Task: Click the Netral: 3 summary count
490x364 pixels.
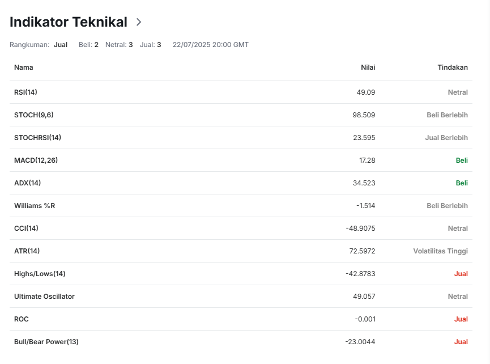Action: coord(119,45)
